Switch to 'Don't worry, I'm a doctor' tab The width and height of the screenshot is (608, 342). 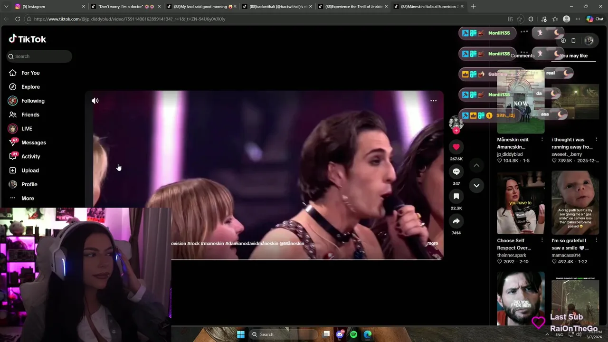126,7
